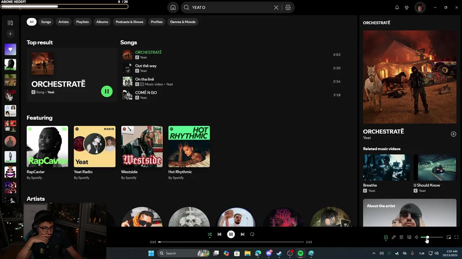The image size is (462, 259).
Task: Open Hot Rhythmic playlist card
Action: (x=189, y=153)
